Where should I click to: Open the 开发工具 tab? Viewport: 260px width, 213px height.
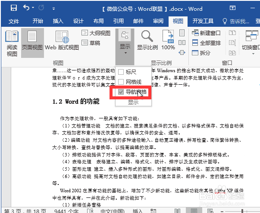203,21
